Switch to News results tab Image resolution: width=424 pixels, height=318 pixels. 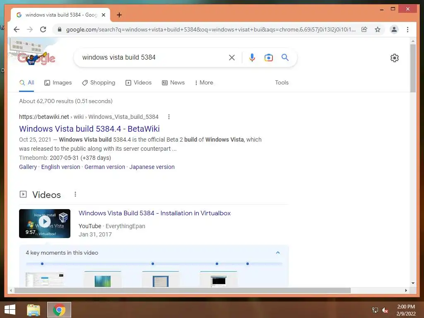(173, 83)
